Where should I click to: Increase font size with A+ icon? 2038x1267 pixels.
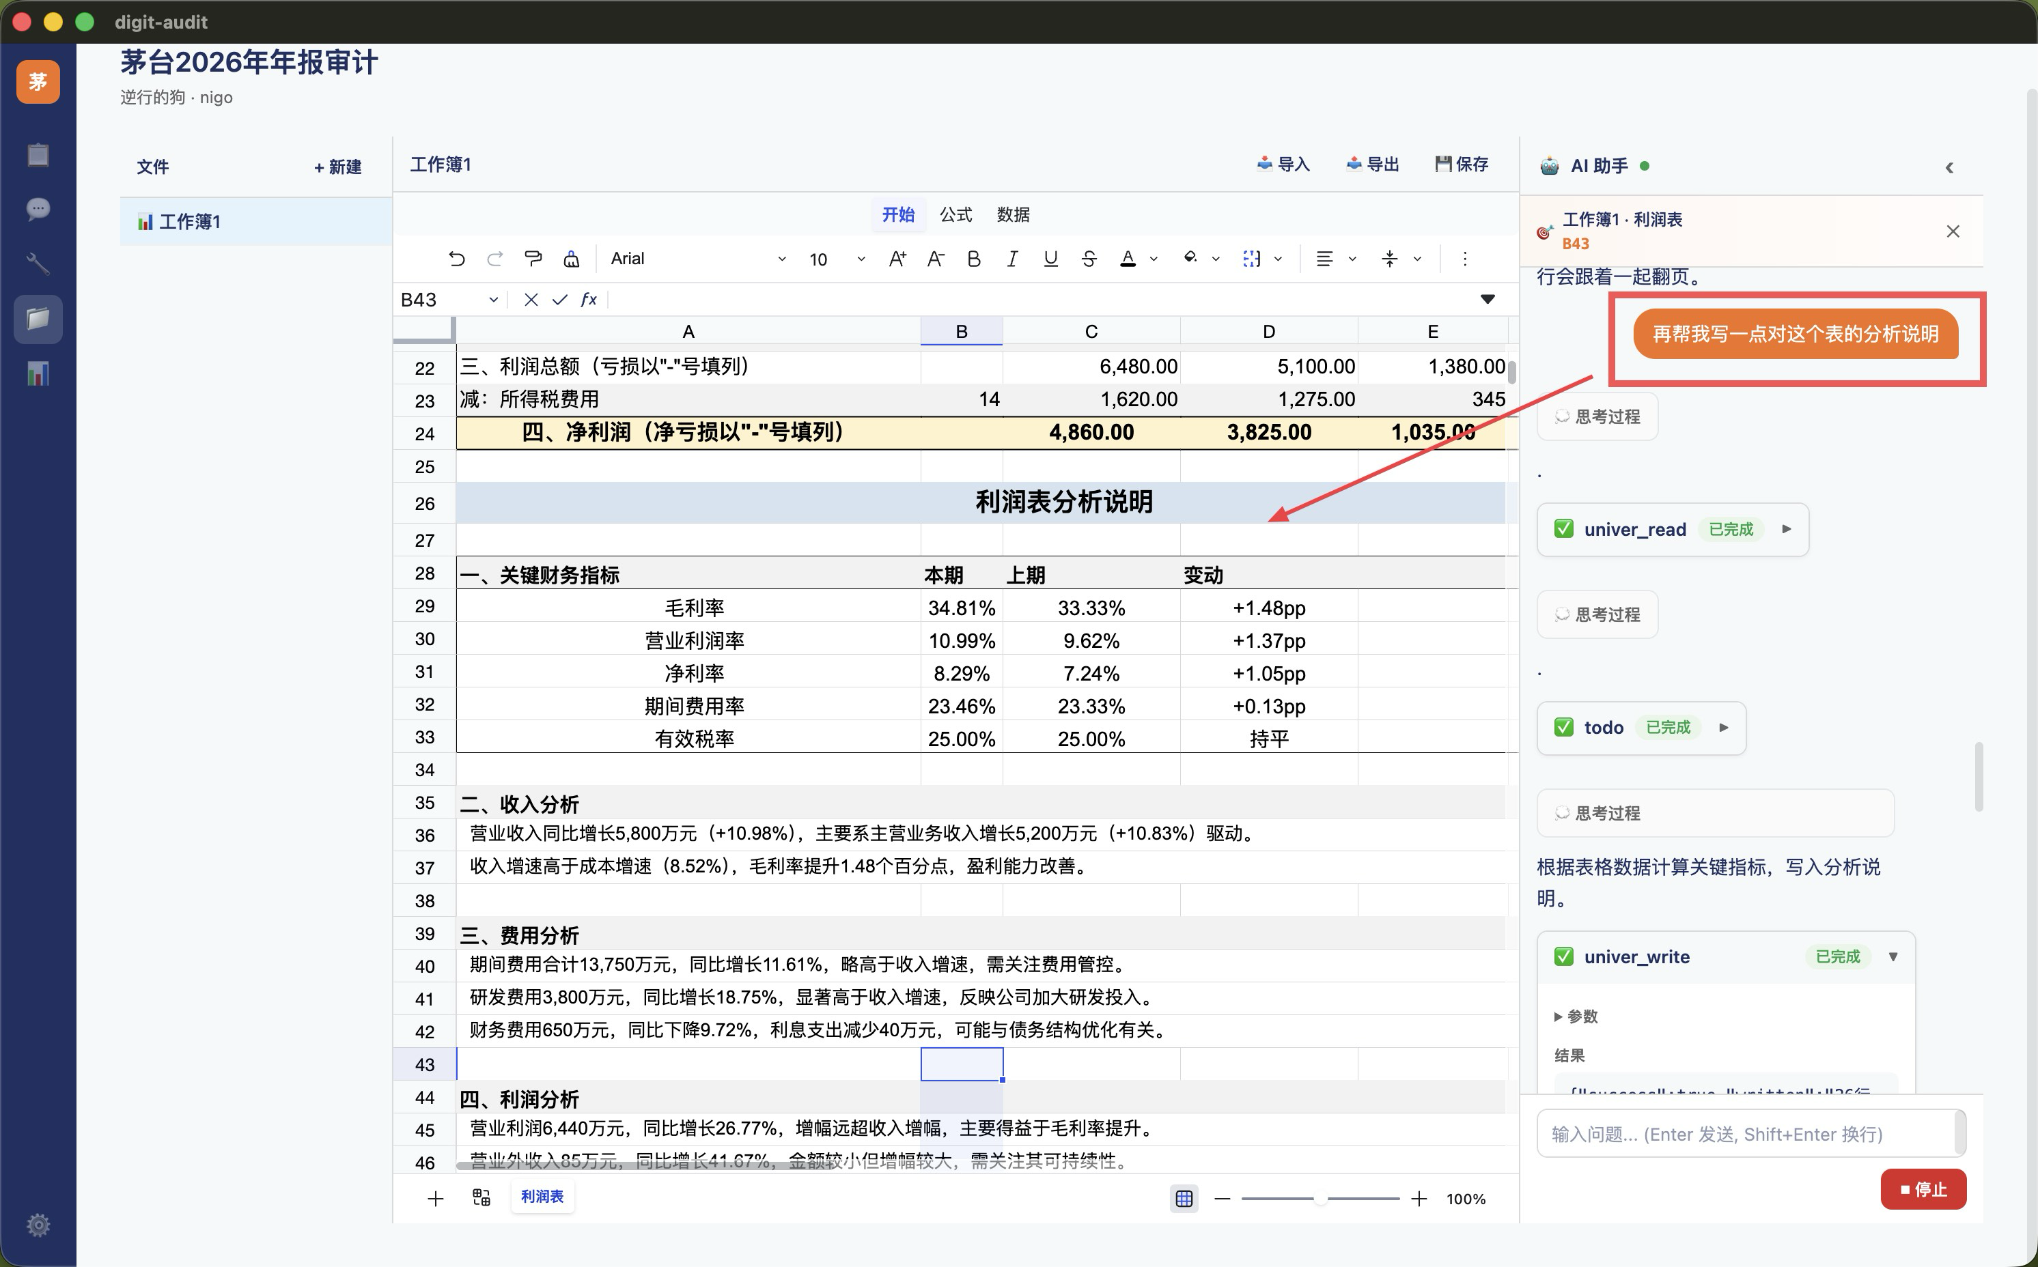coord(897,259)
